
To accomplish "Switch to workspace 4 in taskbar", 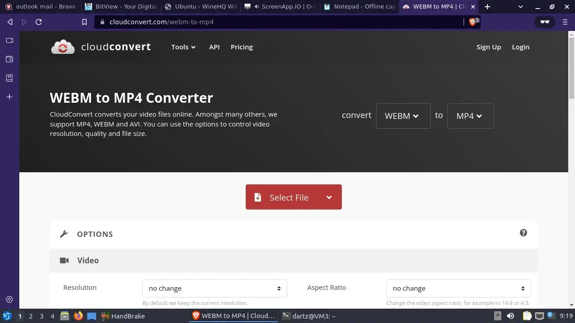I will click(x=52, y=316).
